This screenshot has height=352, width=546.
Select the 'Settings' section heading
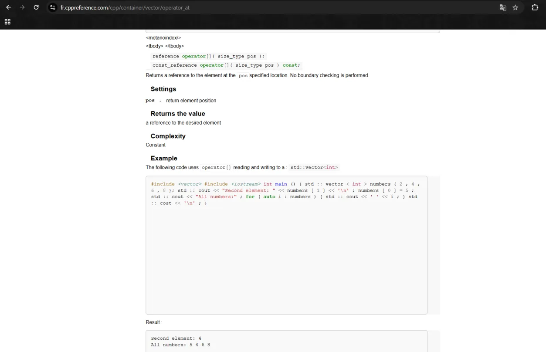pos(163,89)
